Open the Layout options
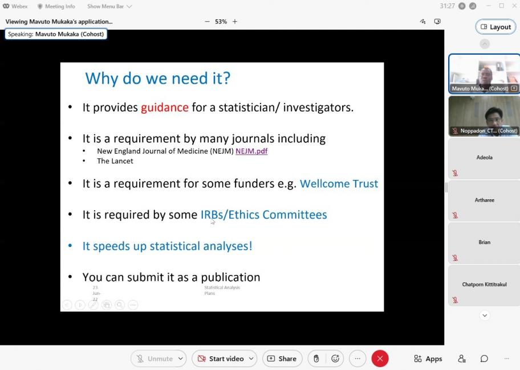Screen dimensions: 520x370 (x=496, y=27)
